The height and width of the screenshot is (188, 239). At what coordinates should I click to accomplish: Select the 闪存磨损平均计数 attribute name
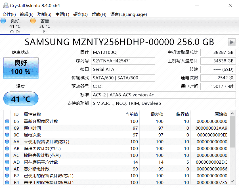[41, 162]
